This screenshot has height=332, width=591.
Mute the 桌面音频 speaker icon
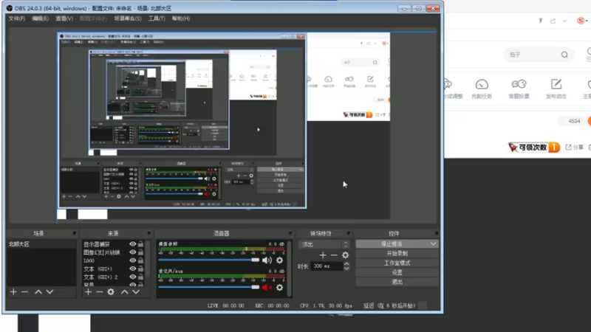pyautogui.click(x=267, y=260)
